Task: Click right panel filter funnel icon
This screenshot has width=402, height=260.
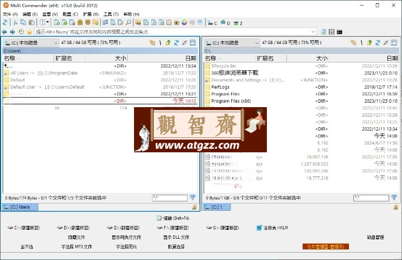Action: point(394,198)
